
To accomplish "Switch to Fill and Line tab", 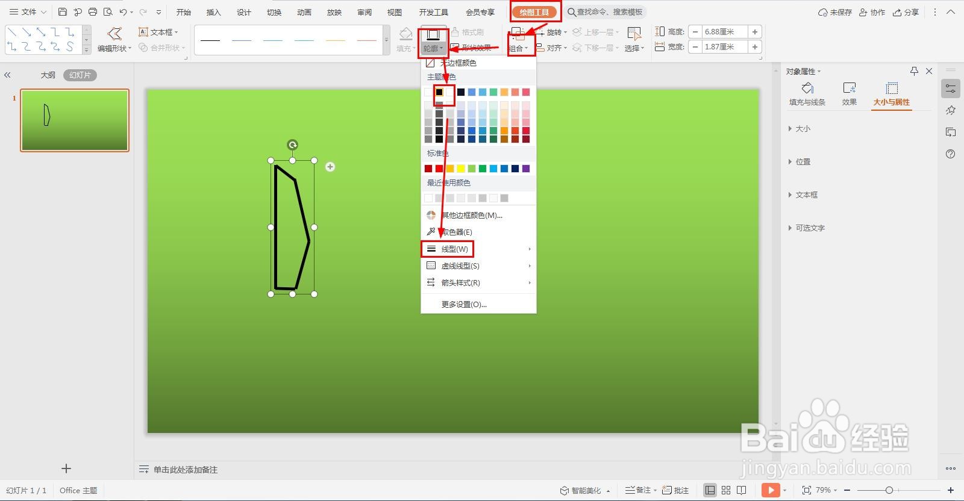I will [807, 94].
